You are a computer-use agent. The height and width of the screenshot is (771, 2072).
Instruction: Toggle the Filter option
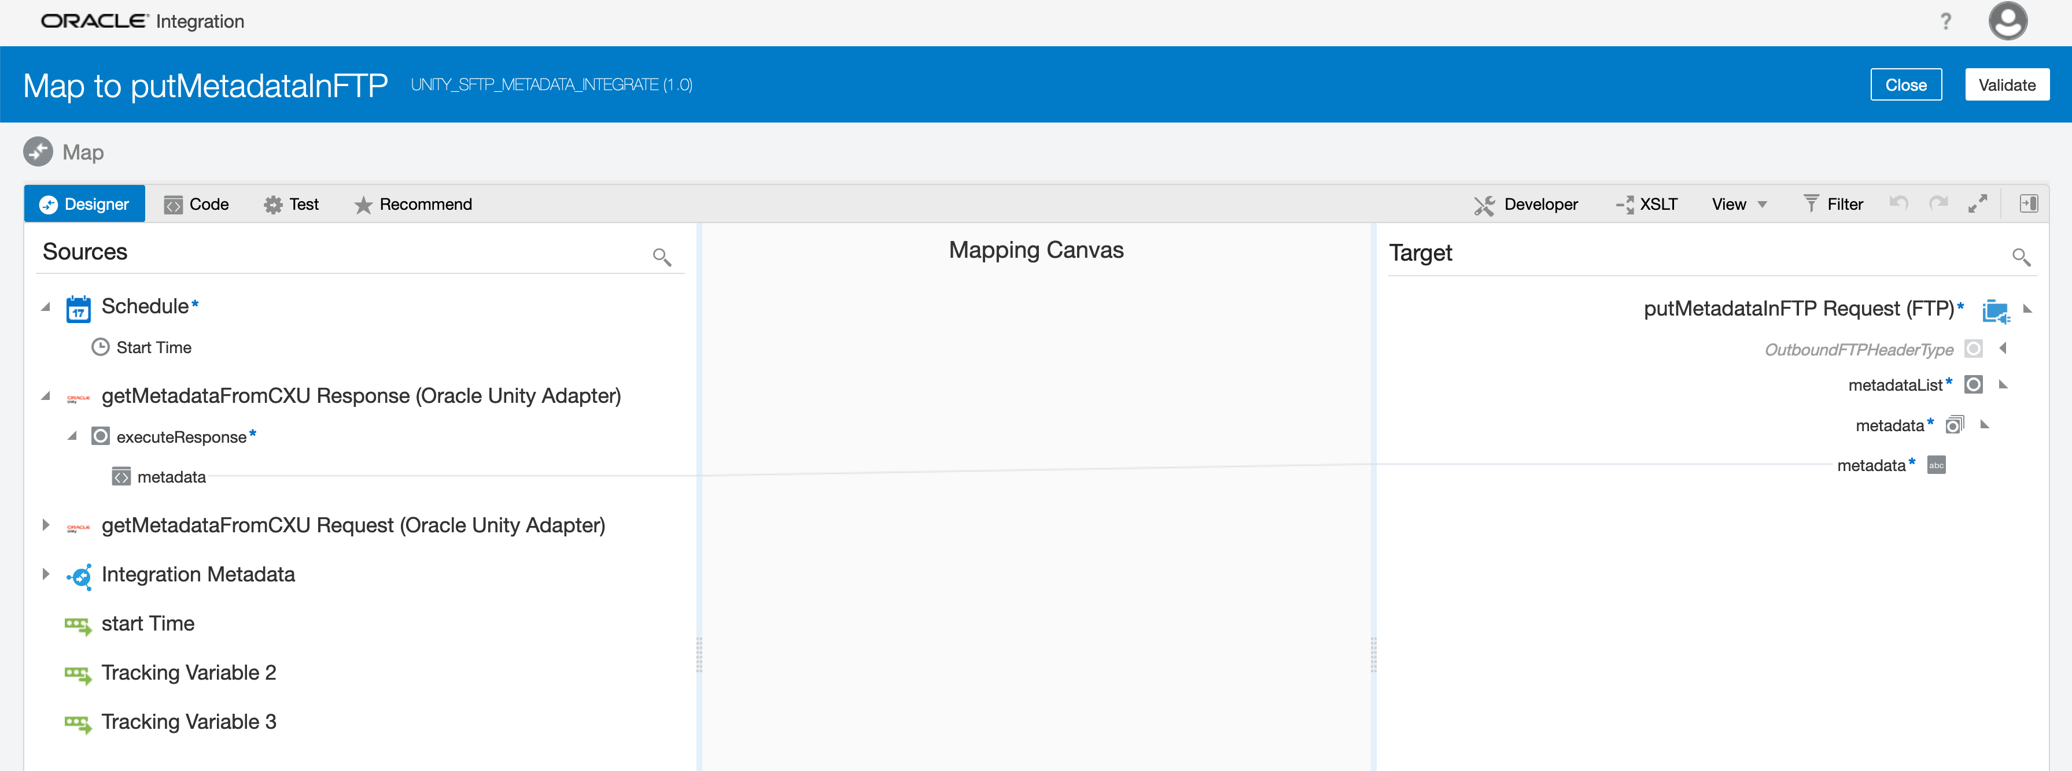point(1833,204)
